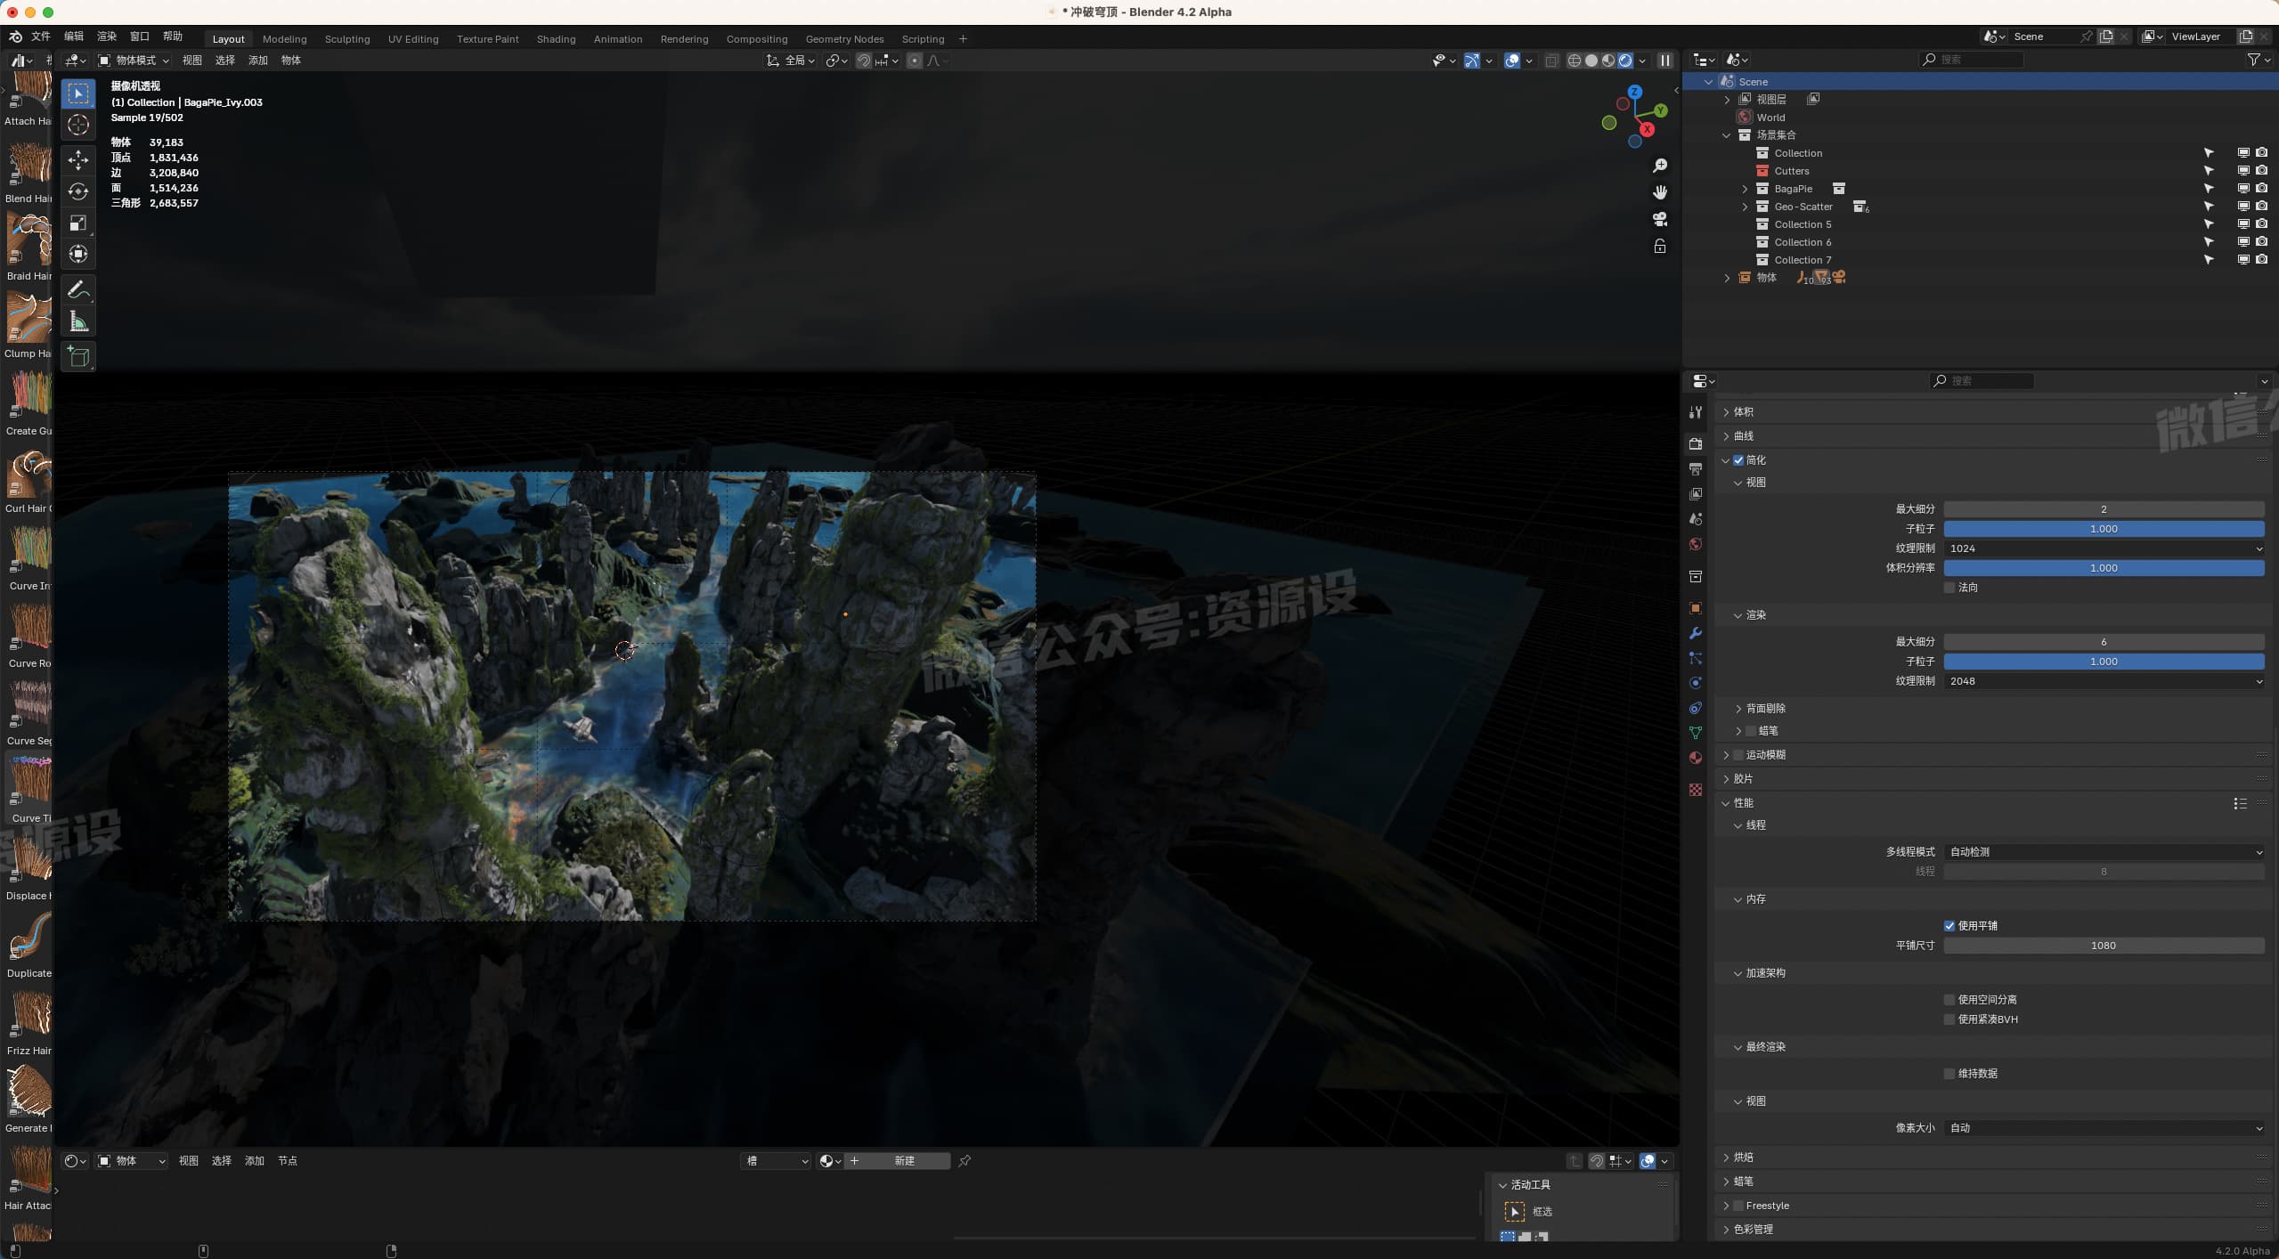Enable the 使用空间分离 checkbox
This screenshot has width=2279, height=1259.
[1949, 1000]
